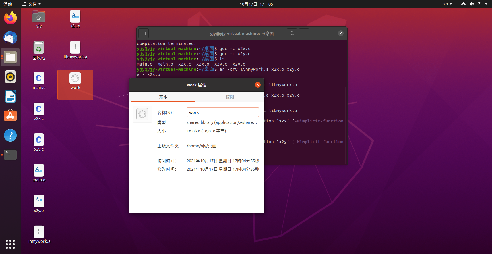Open Firefox from the dock
This screenshot has height=254, width=492.
pyautogui.click(x=10, y=18)
